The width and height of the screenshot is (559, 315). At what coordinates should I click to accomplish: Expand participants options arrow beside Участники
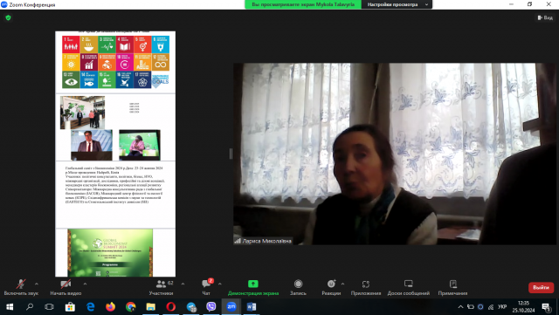coord(183,284)
